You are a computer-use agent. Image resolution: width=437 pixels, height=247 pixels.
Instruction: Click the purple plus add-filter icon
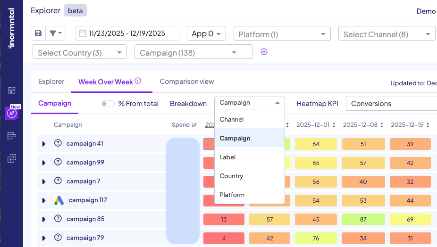(x=264, y=52)
